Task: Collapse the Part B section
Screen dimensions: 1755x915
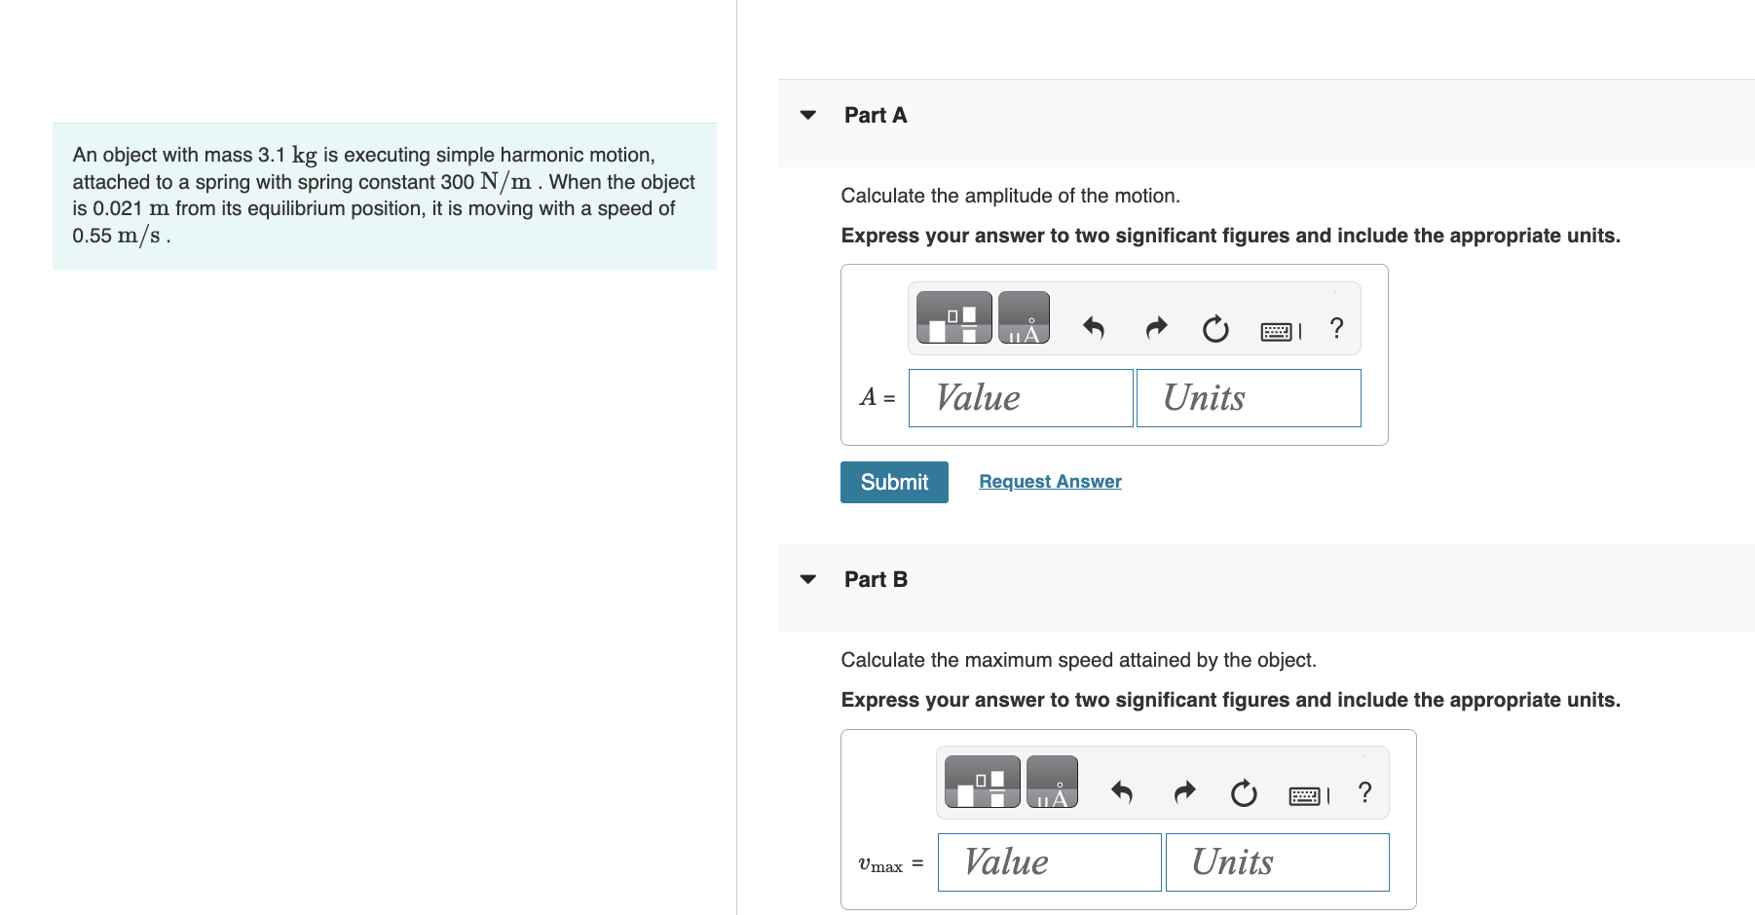Action: click(x=808, y=578)
